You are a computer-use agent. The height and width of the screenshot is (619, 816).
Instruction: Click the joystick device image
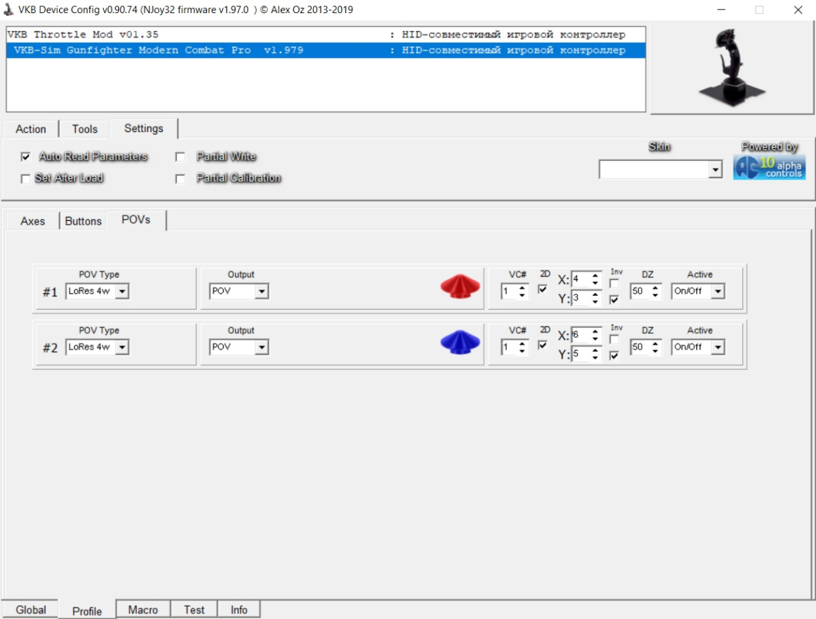(731, 67)
